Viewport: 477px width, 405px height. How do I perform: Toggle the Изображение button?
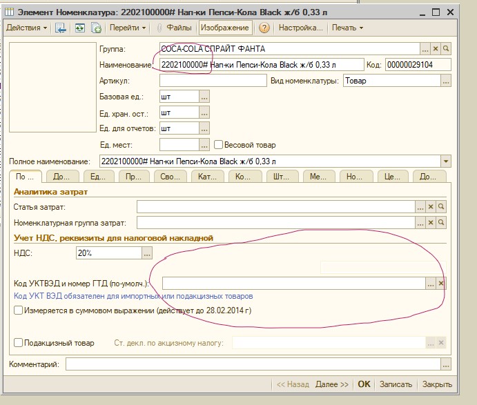pyautogui.click(x=225, y=28)
